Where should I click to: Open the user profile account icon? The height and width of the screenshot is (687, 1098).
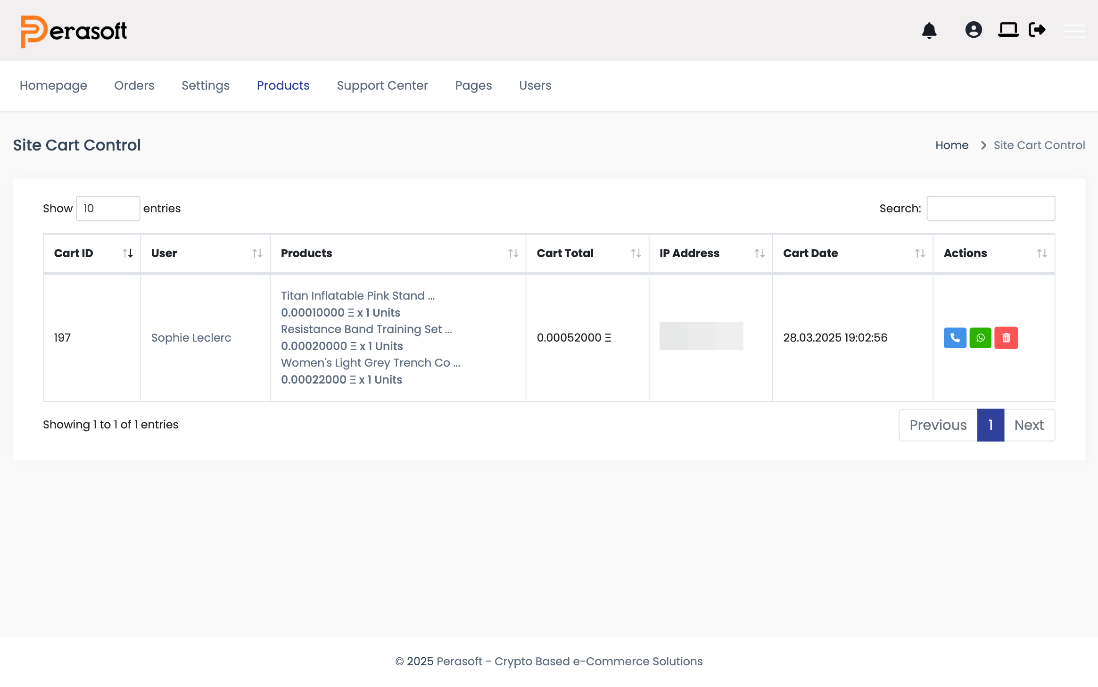[x=974, y=30]
